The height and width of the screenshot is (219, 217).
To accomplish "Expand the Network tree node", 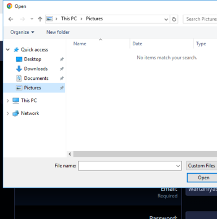I will (x=8, y=113).
